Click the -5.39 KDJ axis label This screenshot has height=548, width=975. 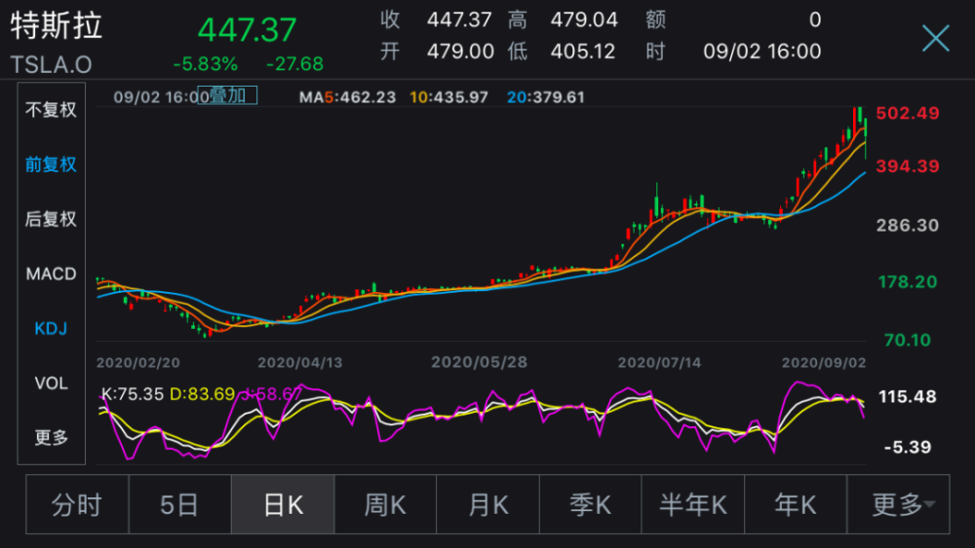coord(907,447)
